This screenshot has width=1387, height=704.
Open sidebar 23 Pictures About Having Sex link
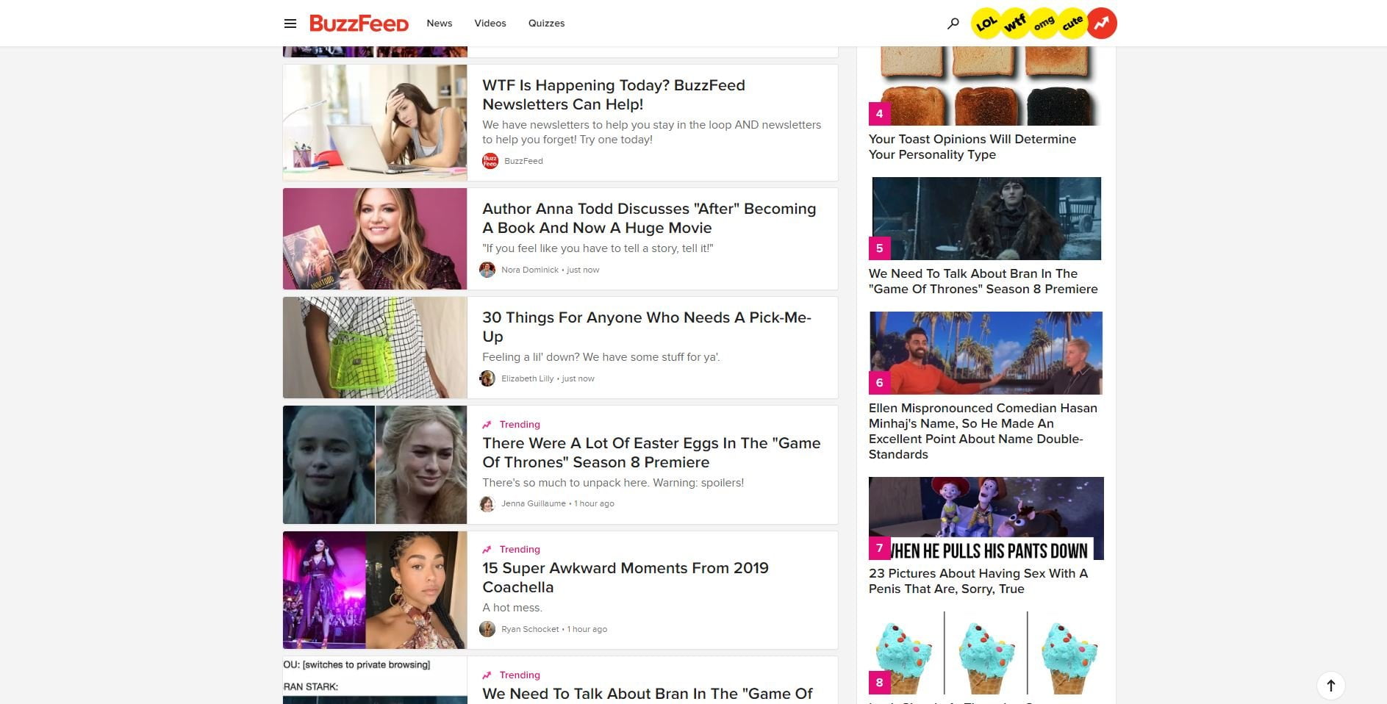tap(978, 581)
